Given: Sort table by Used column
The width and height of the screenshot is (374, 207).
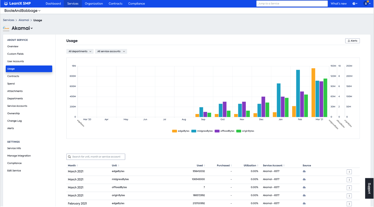Looking at the screenshot, I should [201, 165].
